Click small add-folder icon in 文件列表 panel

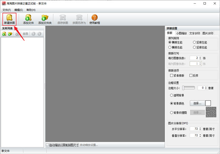[10, 34]
